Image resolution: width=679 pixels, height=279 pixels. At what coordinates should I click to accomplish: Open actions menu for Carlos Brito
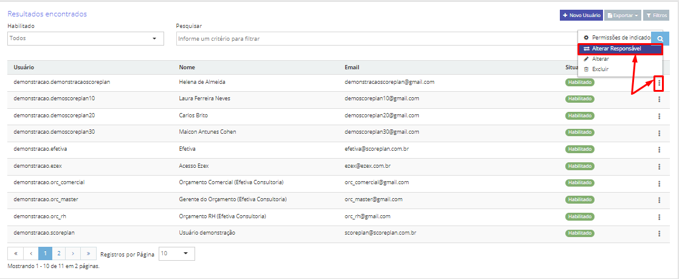tap(659, 116)
